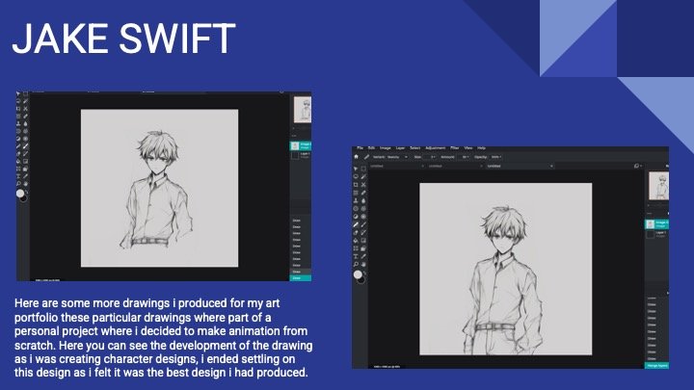The width and height of the screenshot is (694, 390).
Task: Select Text tool in editor with menu bar
Action: (356, 256)
